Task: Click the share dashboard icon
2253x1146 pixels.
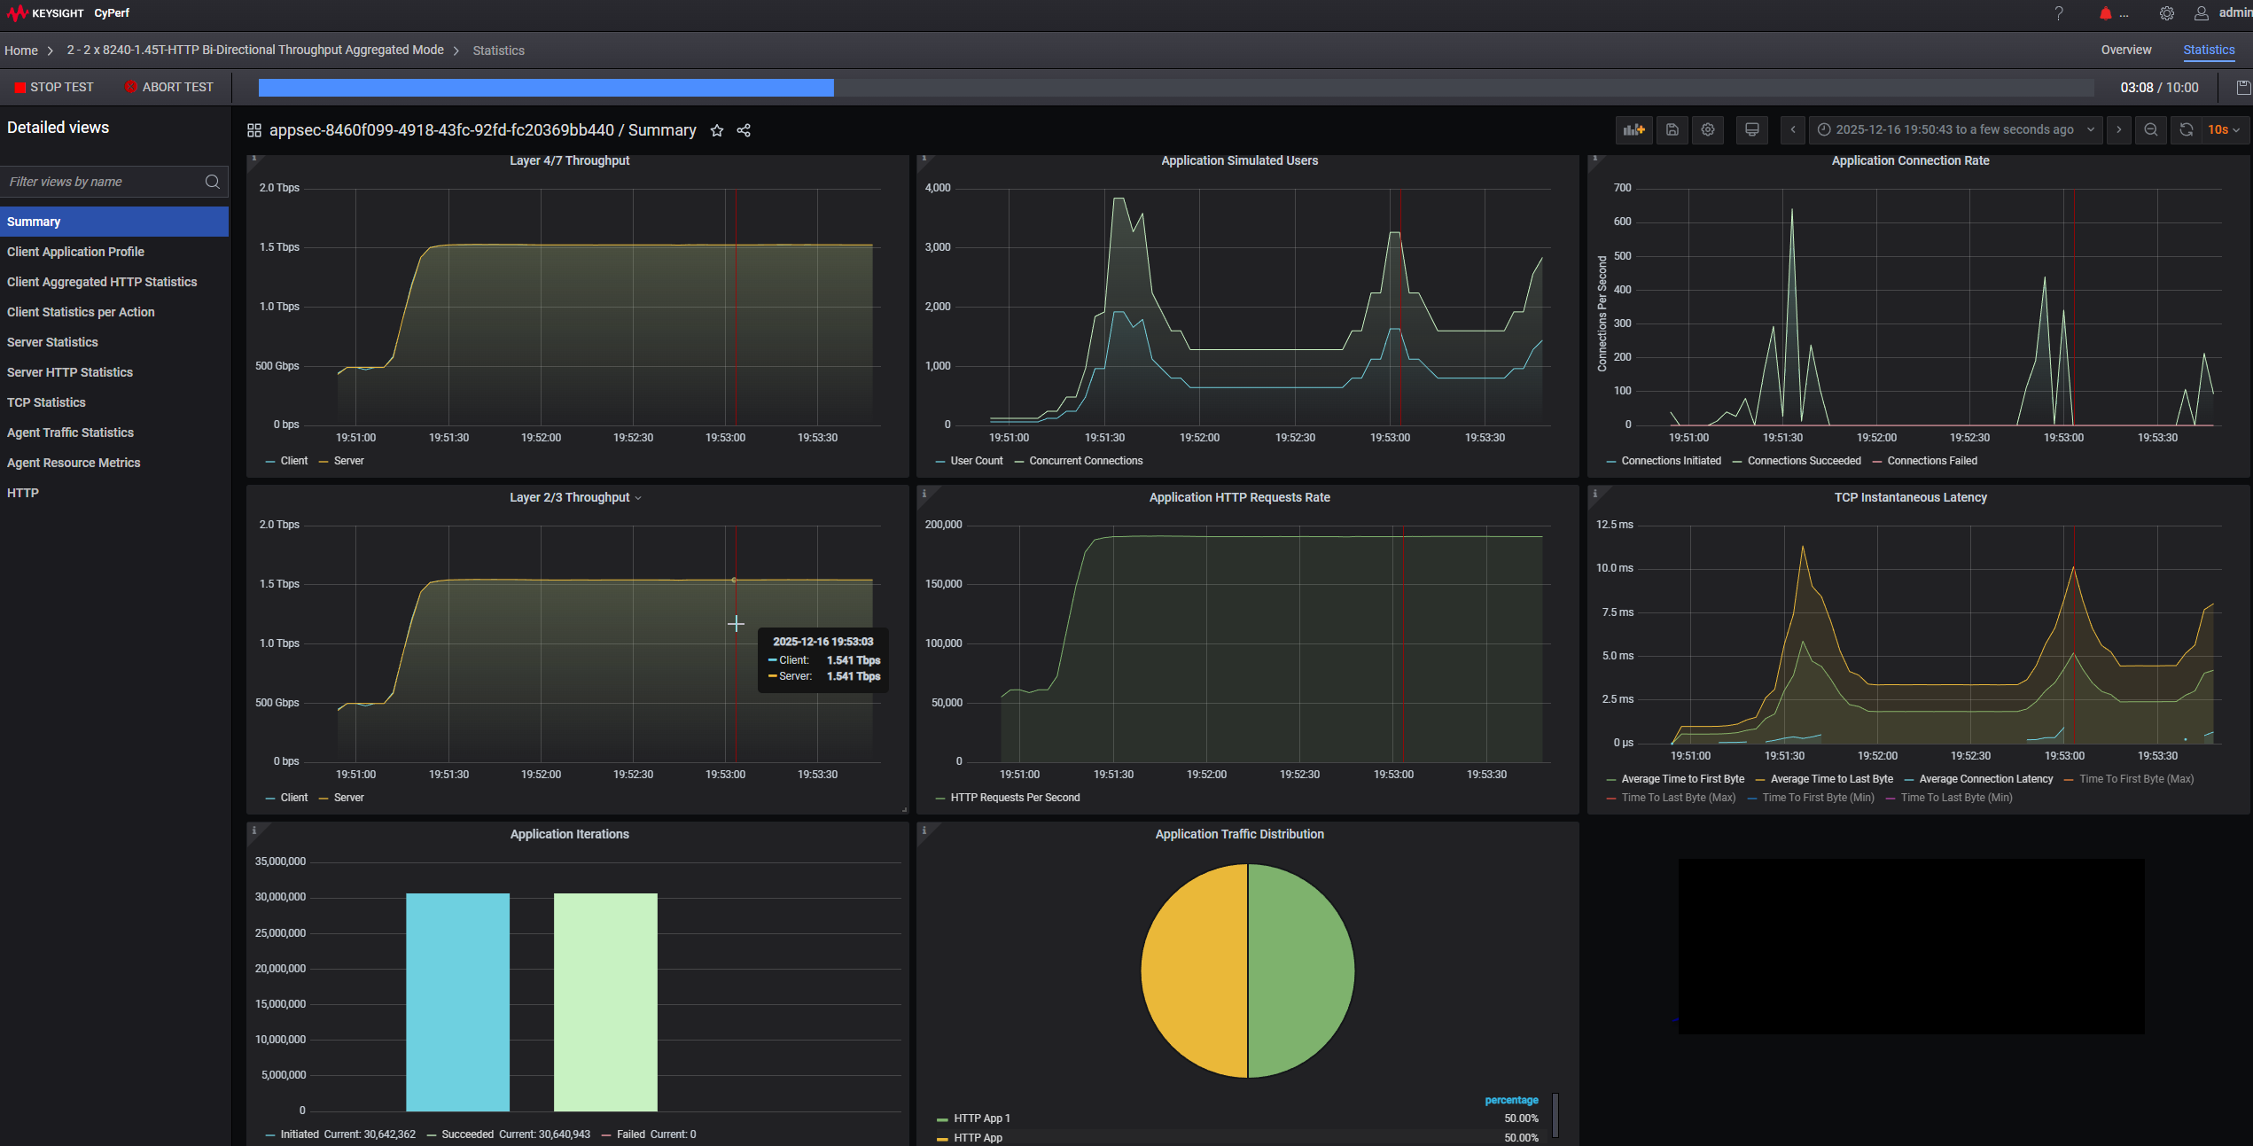Action: (x=744, y=131)
